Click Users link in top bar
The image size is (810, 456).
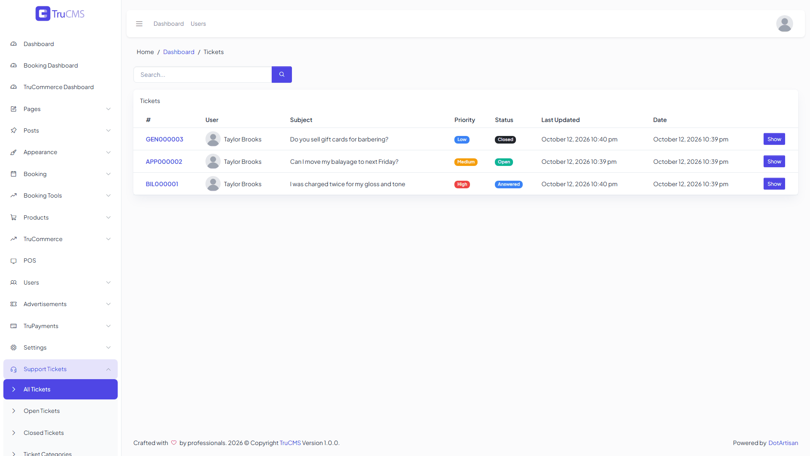(x=198, y=24)
